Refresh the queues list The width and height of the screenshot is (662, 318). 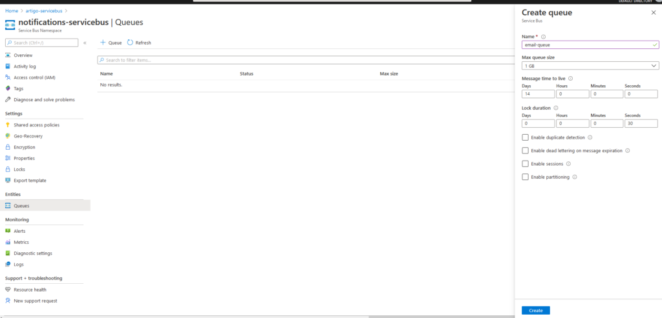[139, 43]
